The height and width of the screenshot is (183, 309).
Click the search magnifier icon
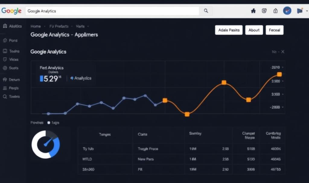[206, 11]
